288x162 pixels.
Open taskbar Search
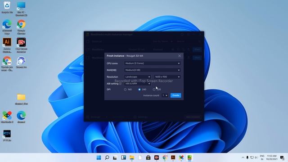107,157
